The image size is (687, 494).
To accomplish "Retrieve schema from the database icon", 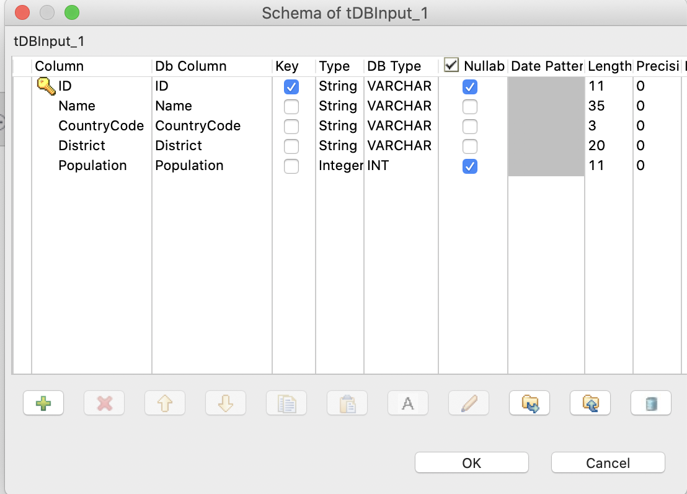I will (x=650, y=403).
